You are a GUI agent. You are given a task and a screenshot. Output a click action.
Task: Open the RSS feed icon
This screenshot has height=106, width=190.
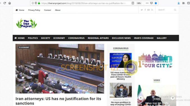click(152, 10)
